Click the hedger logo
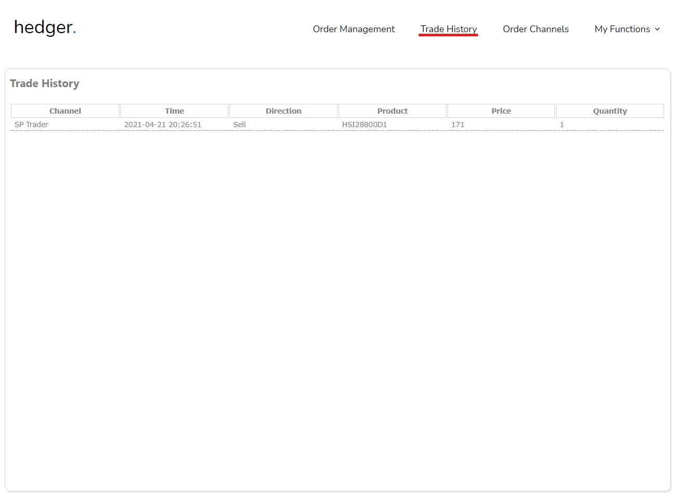Screen dimensions: 676x495 tap(45, 27)
